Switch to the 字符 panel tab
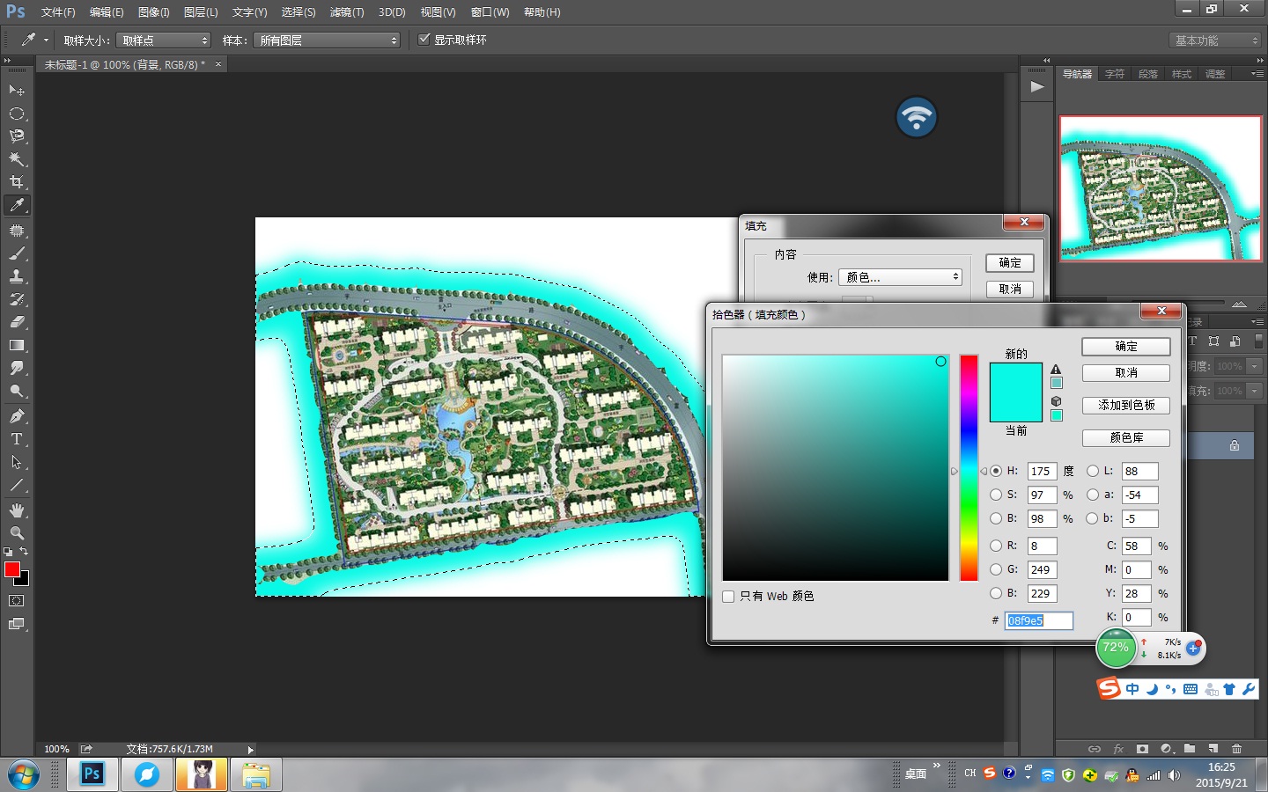 coord(1115,74)
